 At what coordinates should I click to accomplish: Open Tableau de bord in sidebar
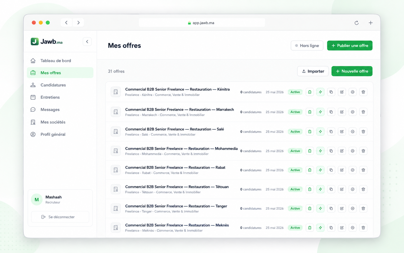60,61
